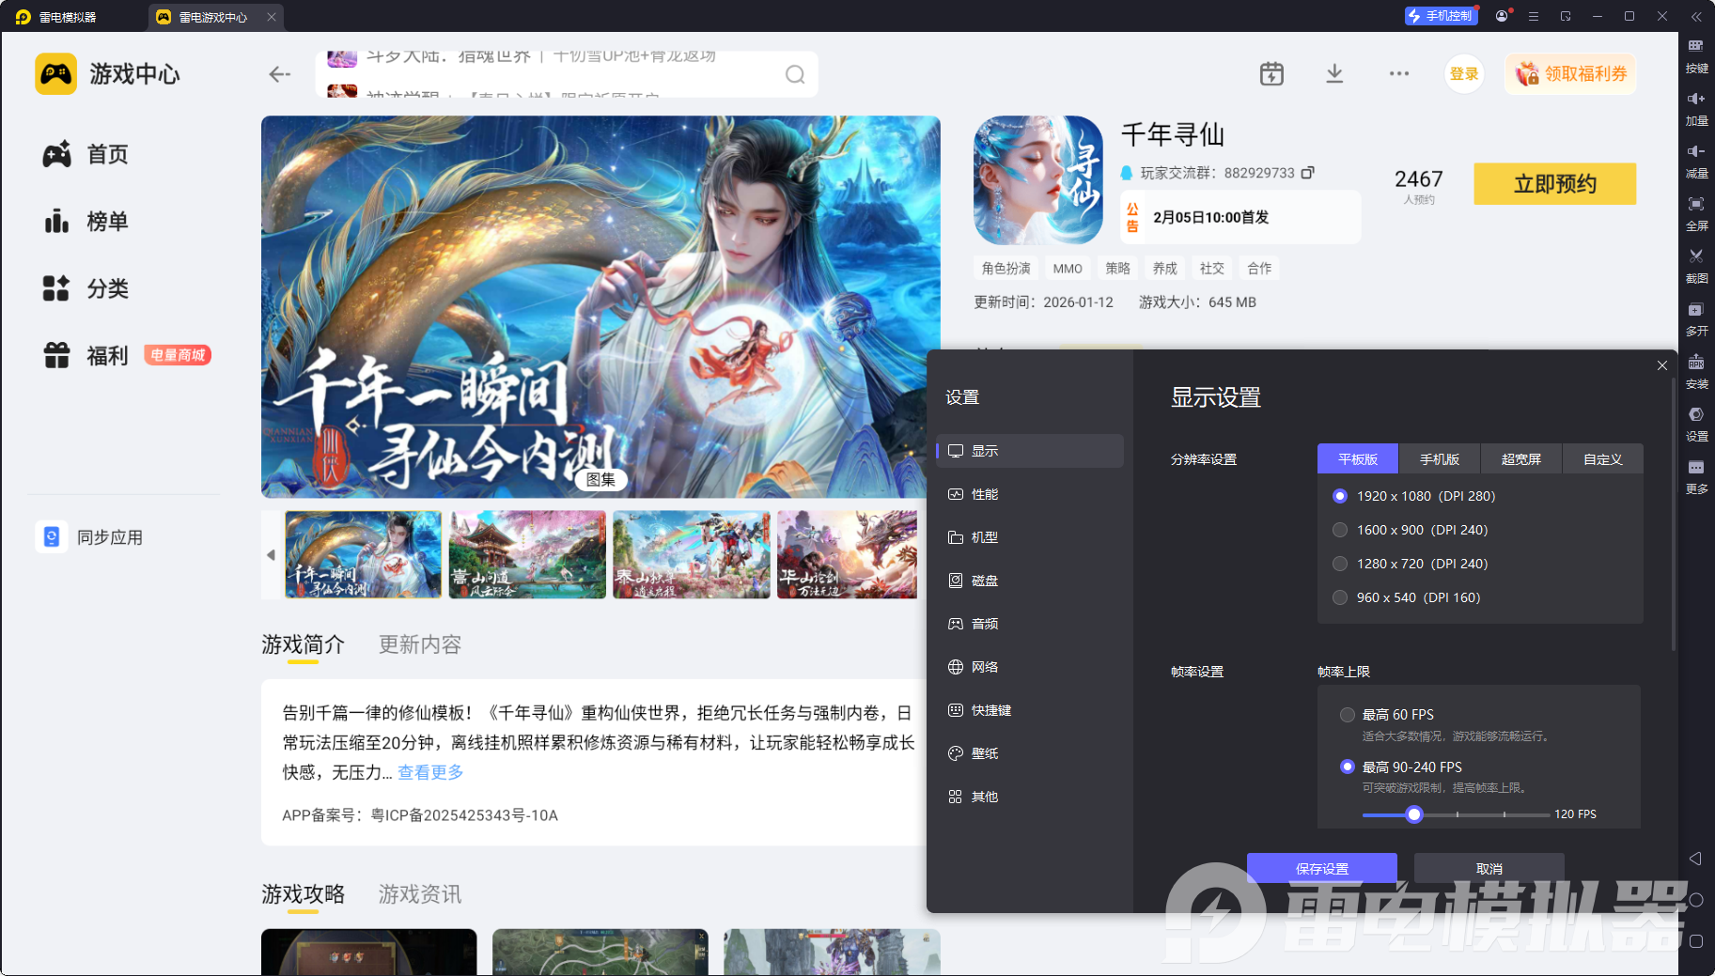Click the 保存设置 button
The image size is (1715, 976).
point(1322,868)
